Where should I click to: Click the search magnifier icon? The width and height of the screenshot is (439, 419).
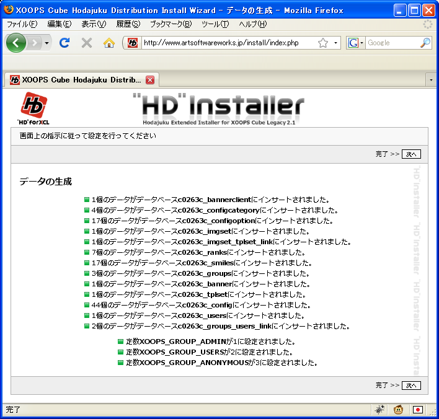pos(425,43)
